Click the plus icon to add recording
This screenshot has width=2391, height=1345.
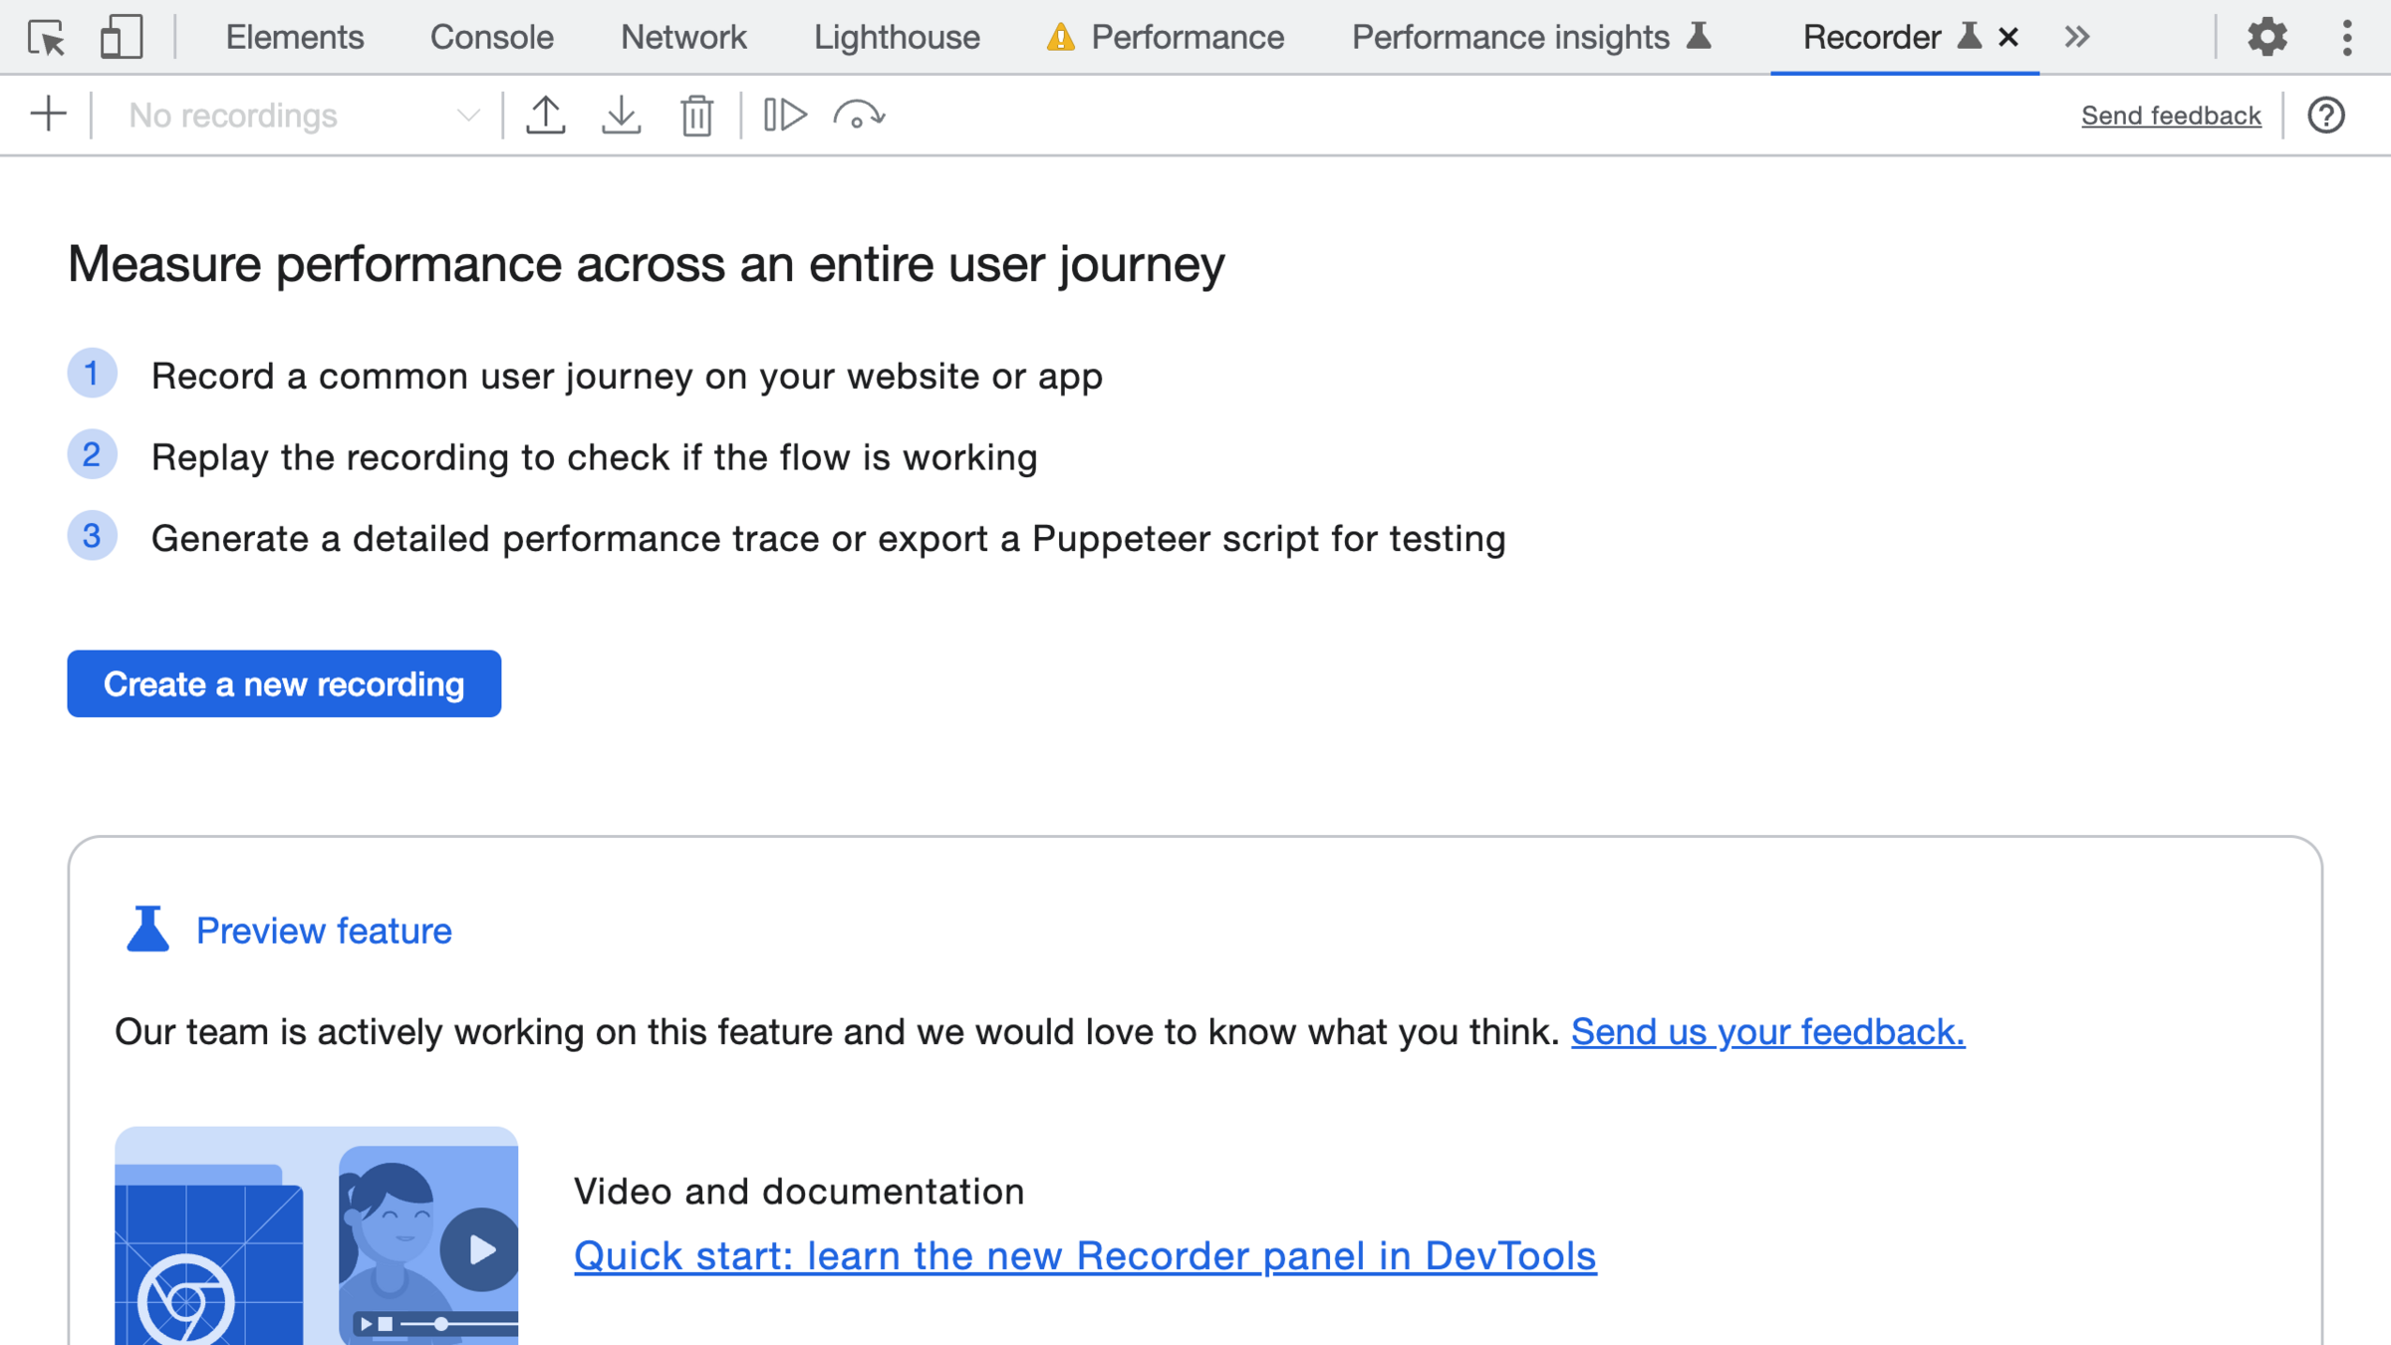[48, 115]
